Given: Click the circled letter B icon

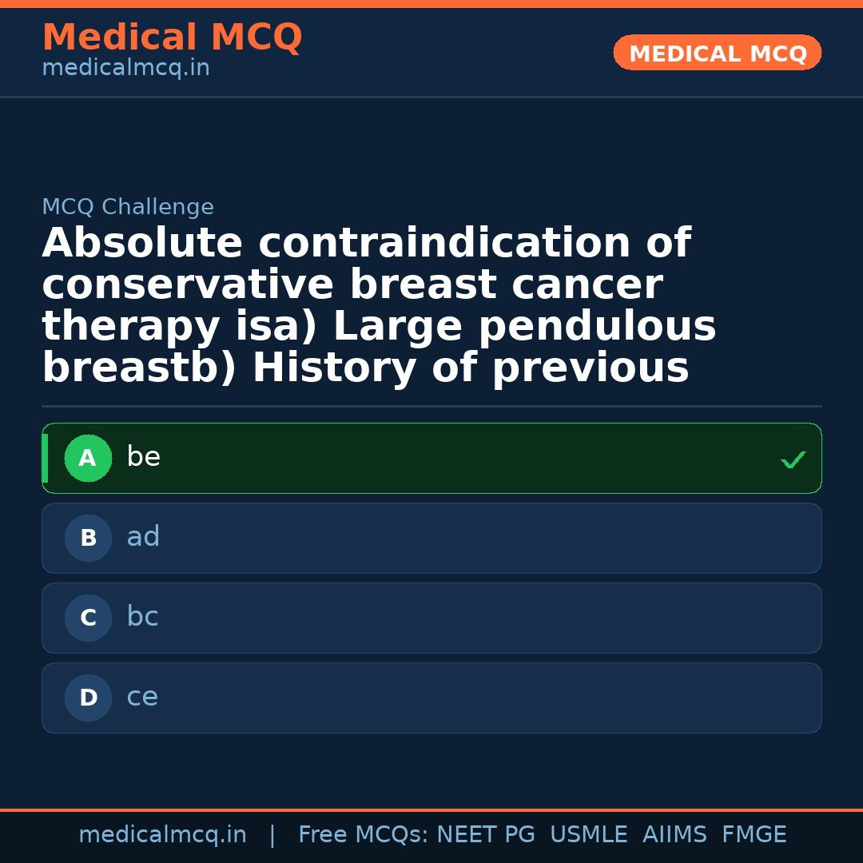Looking at the screenshot, I should click(88, 538).
